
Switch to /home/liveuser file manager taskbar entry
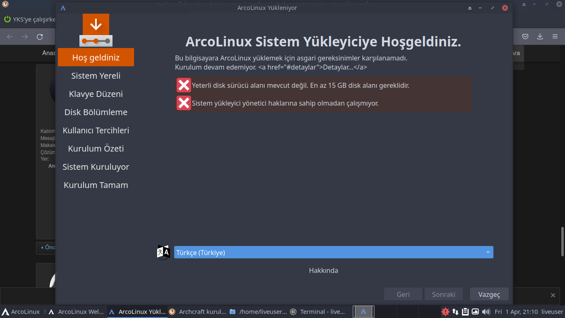tap(258, 312)
